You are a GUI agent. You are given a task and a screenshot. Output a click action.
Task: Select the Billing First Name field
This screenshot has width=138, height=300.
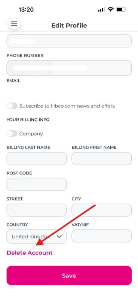pyautogui.click(x=102, y=159)
